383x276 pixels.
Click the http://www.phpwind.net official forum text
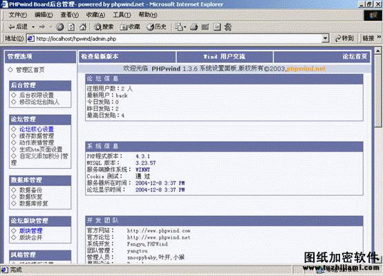point(158,237)
